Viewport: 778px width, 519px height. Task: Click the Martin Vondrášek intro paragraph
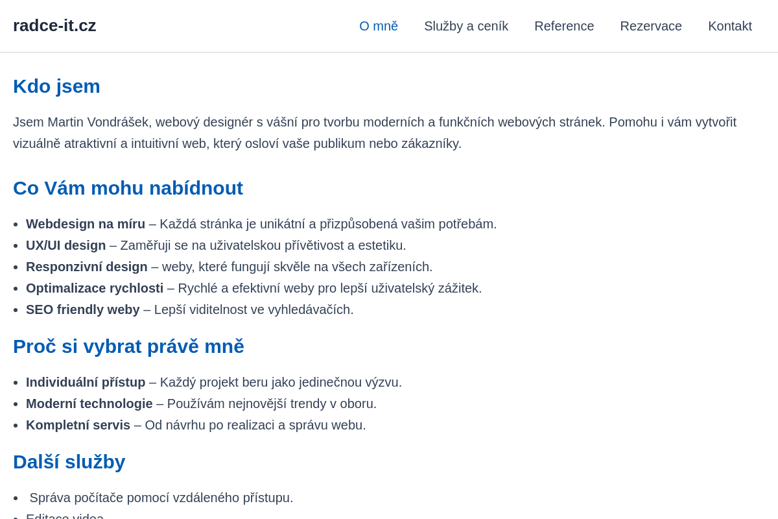[x=375, y=132]
